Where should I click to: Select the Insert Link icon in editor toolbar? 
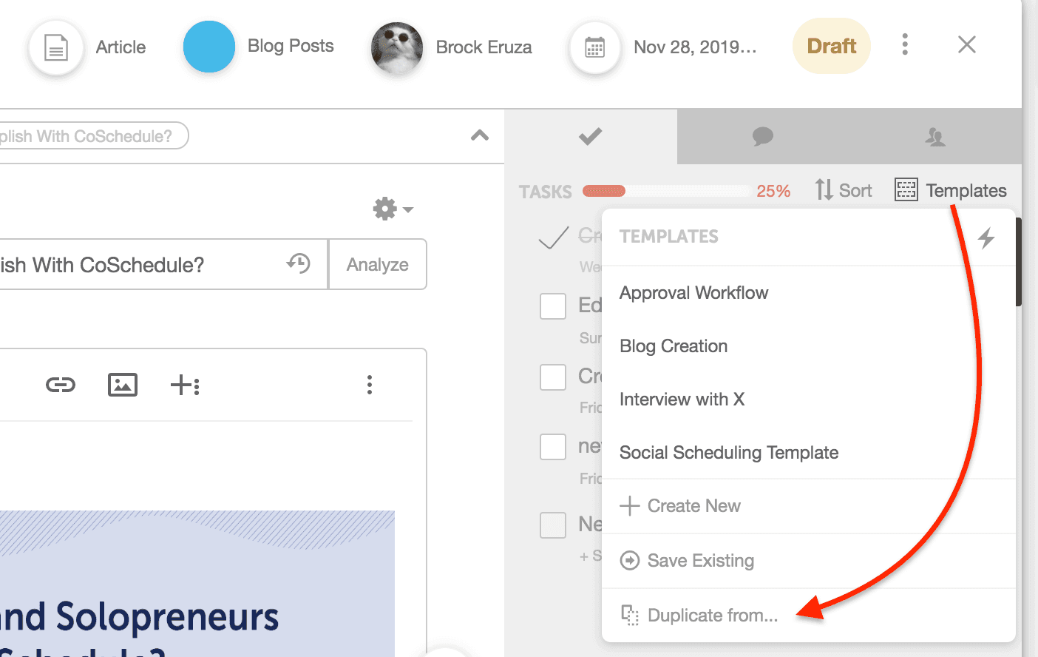click(x=60, y=385)
